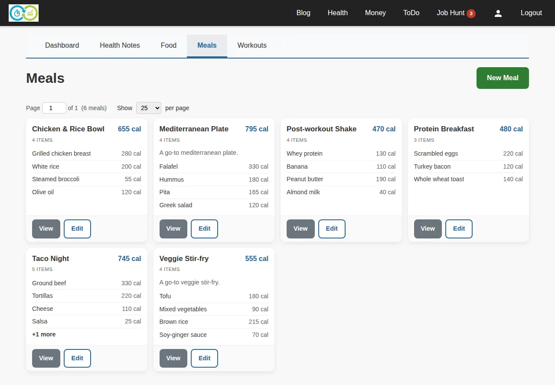Click the '+1 more' text in Taco Night
555x385 pixels.
tap(44, 334)
